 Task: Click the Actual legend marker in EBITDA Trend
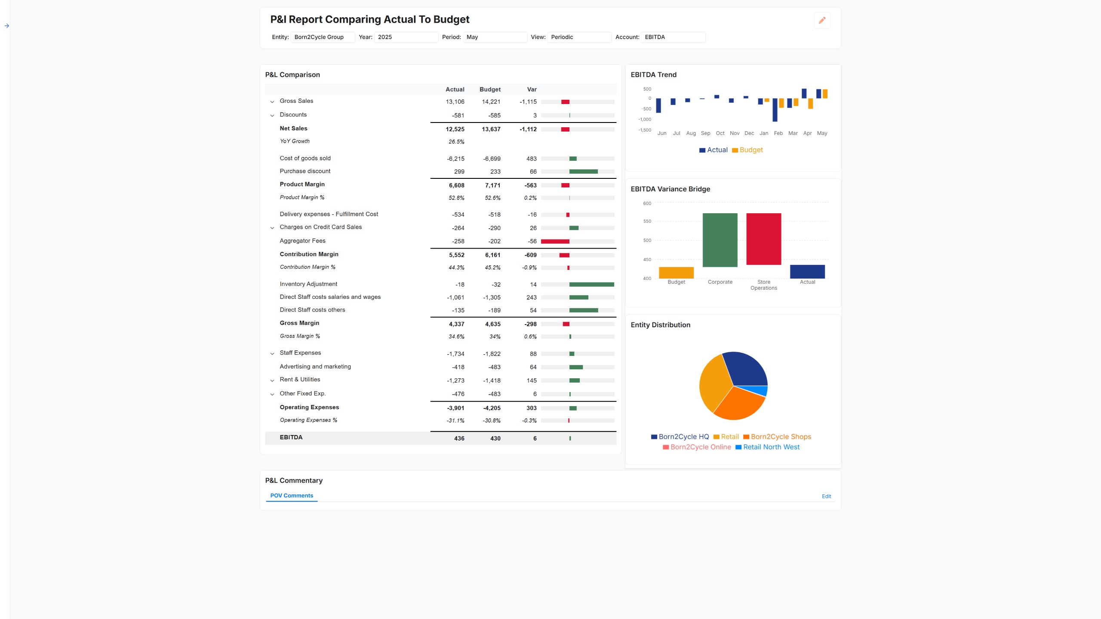702,150
